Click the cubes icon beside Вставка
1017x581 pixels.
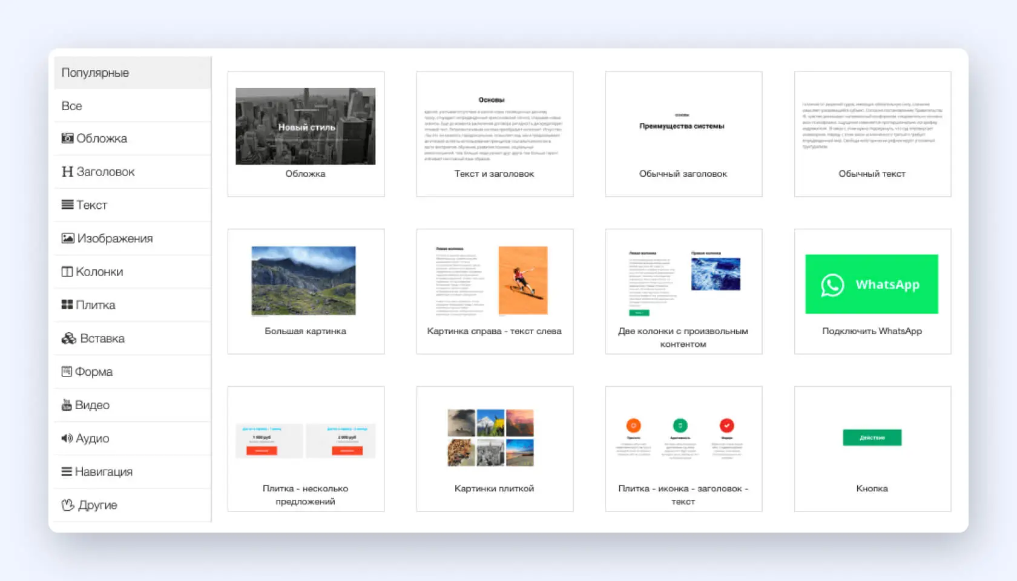pyautogui.click(x=69, y=338)
